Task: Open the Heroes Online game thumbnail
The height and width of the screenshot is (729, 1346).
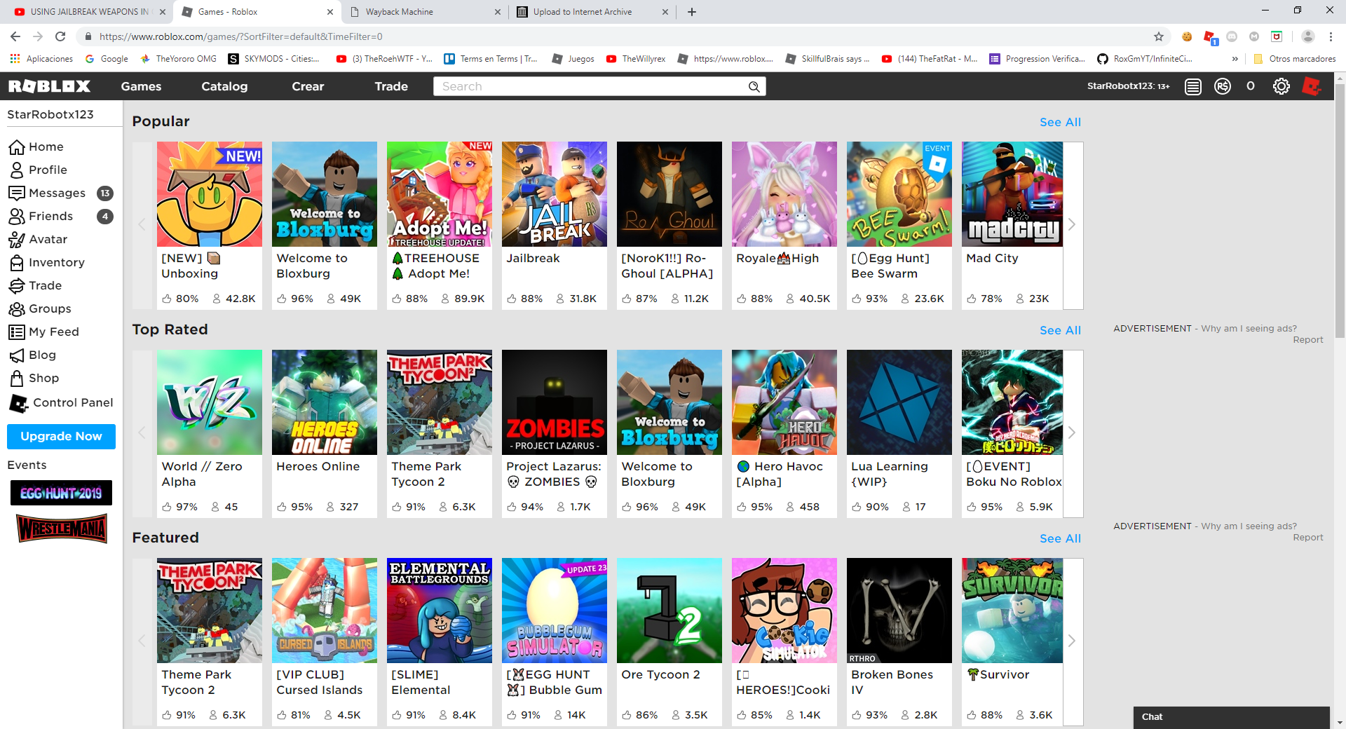Action: click(x=325, y=402)
